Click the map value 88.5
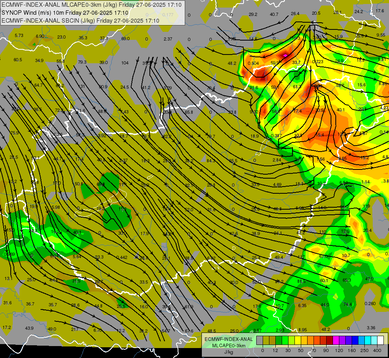The height and width of the screenshot is (358, 389). pyautogui.click(x=302, y=281)
